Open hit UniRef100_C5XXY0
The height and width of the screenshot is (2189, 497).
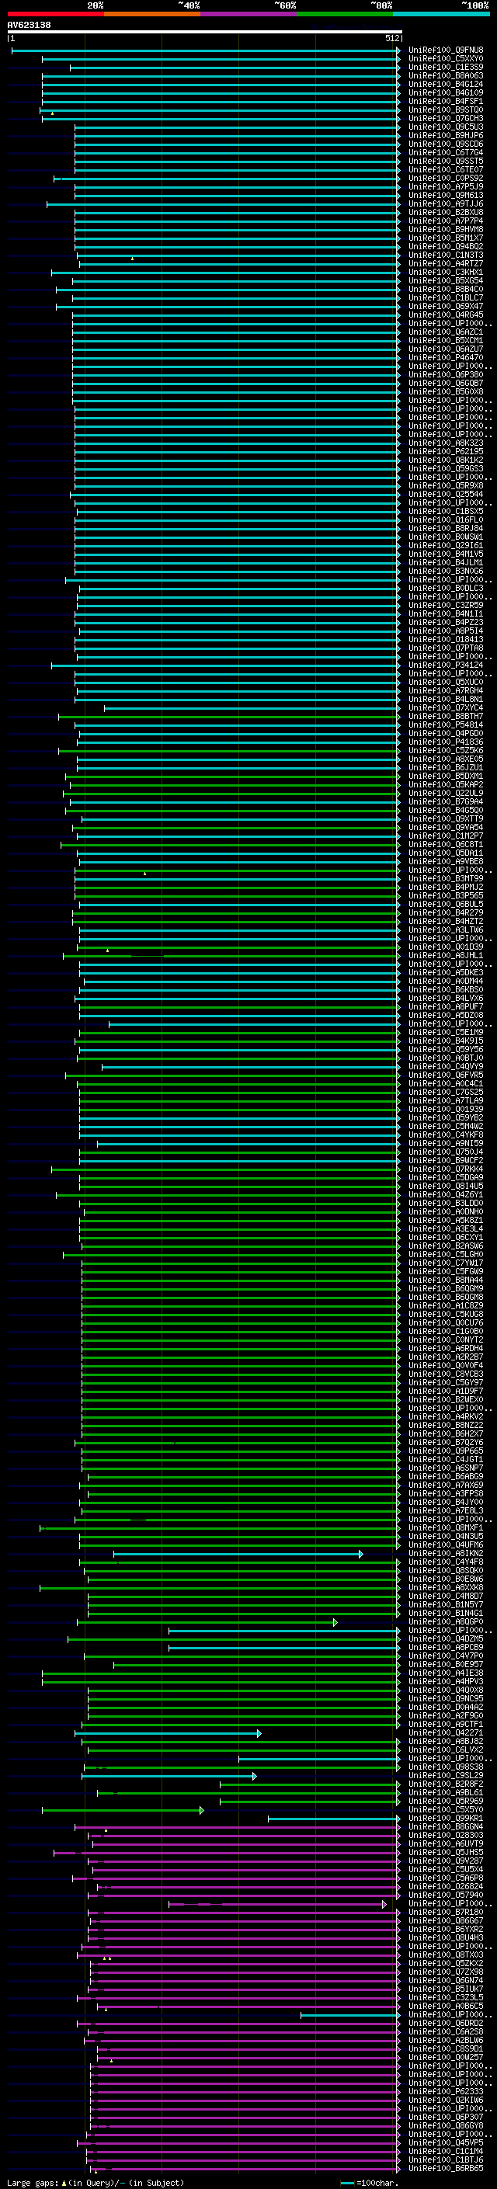446,59
